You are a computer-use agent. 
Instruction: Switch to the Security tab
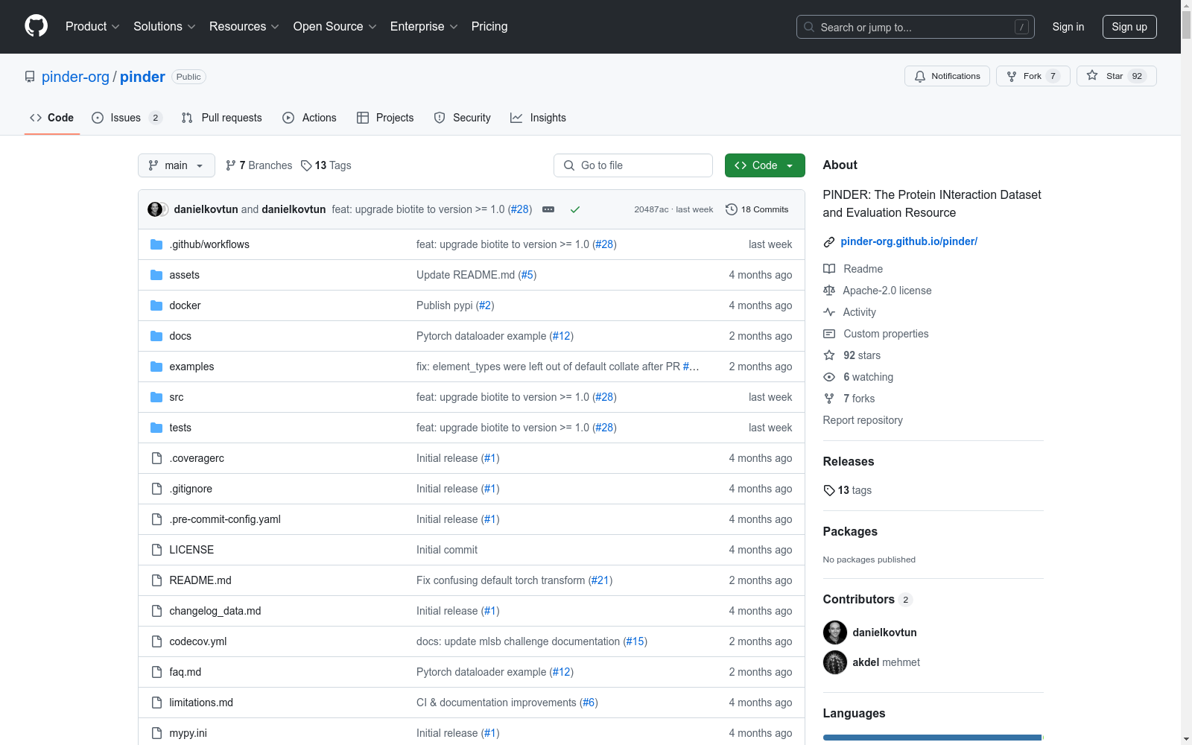pyautogui.click(x=463, y=118)
